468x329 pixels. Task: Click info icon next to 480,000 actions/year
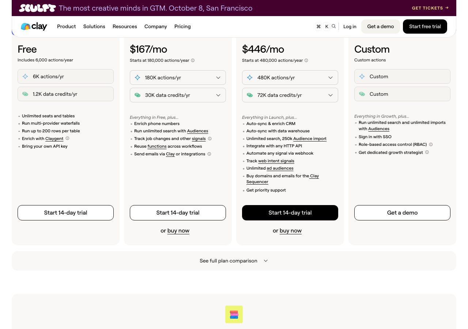tap(306, 60)
